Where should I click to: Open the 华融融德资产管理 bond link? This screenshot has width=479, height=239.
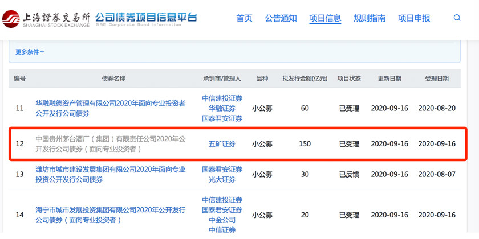pos(110,108)
